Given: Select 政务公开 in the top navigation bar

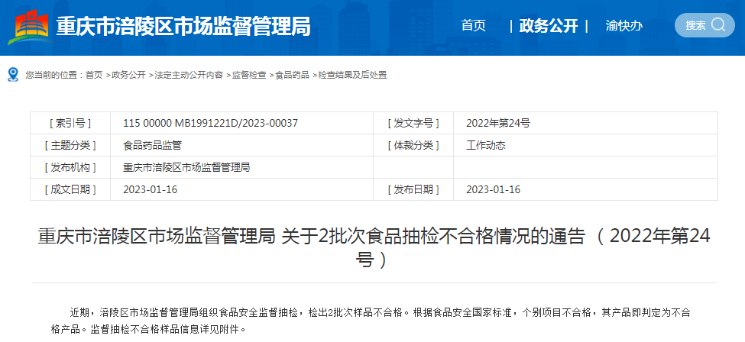Looking at the screenshot, I should pyautogui.click(x=548, y=26).
